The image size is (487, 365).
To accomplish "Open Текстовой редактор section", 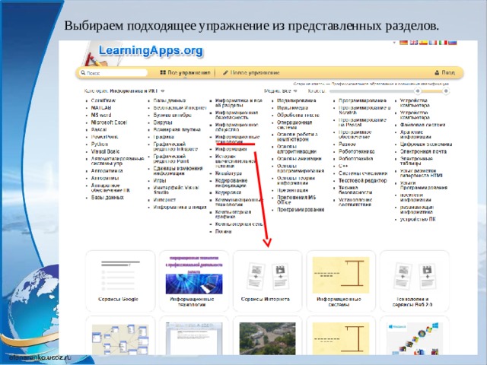I will click(x=363, y=181).
